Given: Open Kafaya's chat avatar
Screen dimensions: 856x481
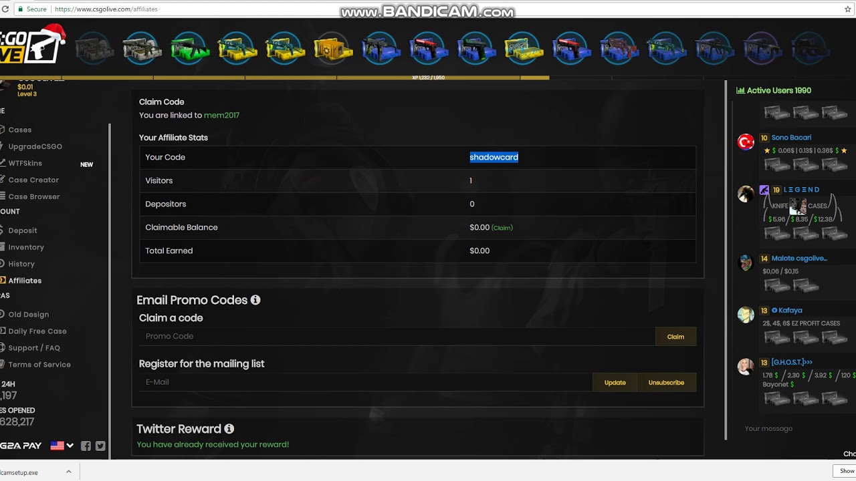Looking at the screenshot, I should click(x=746, y=315).
